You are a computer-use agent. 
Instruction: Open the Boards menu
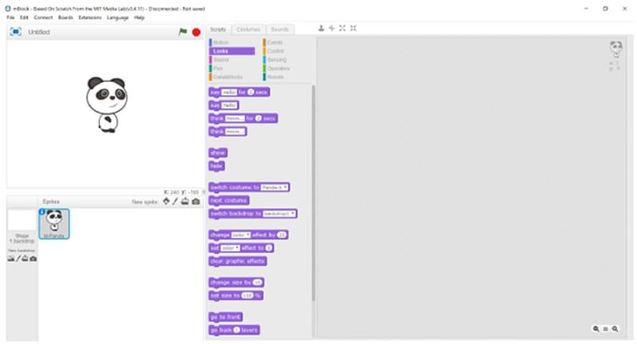tap(66, 18)
